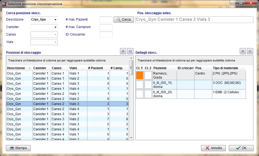This screenshot has width=259, height=156.
Task: Expand all rows in Dettagli stocc.
Action: pos(243,51)
